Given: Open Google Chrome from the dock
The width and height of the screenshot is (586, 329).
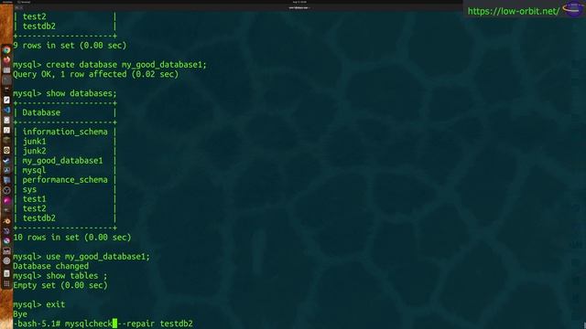Looking at the screenshot, I should (6, 50).
